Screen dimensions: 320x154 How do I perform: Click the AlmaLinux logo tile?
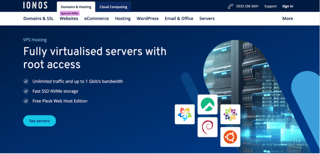pyautogui.click(x=185, y=114)
